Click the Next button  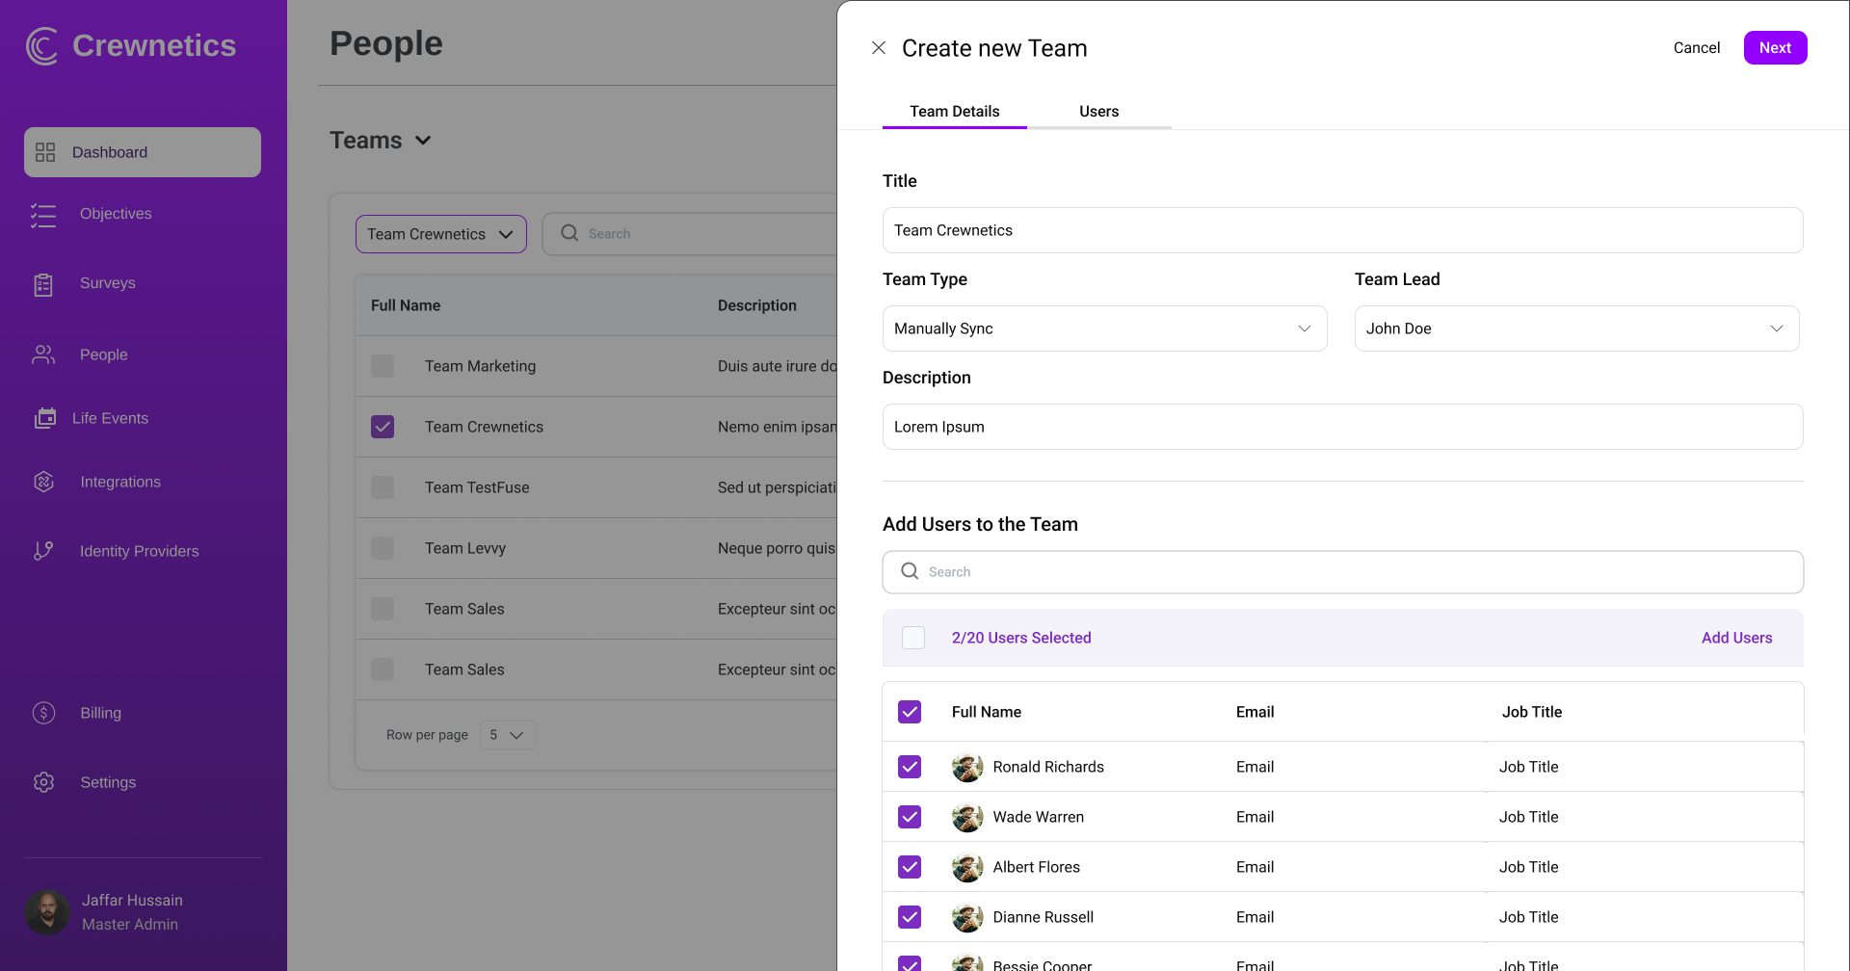click(x=1775, y=48)
